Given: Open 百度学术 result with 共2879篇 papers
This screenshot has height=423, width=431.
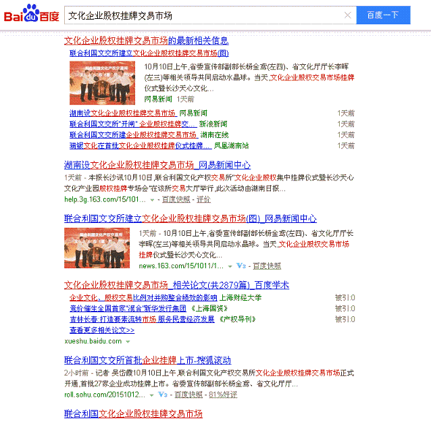Looking at the screenshot, I should (176, 285).
